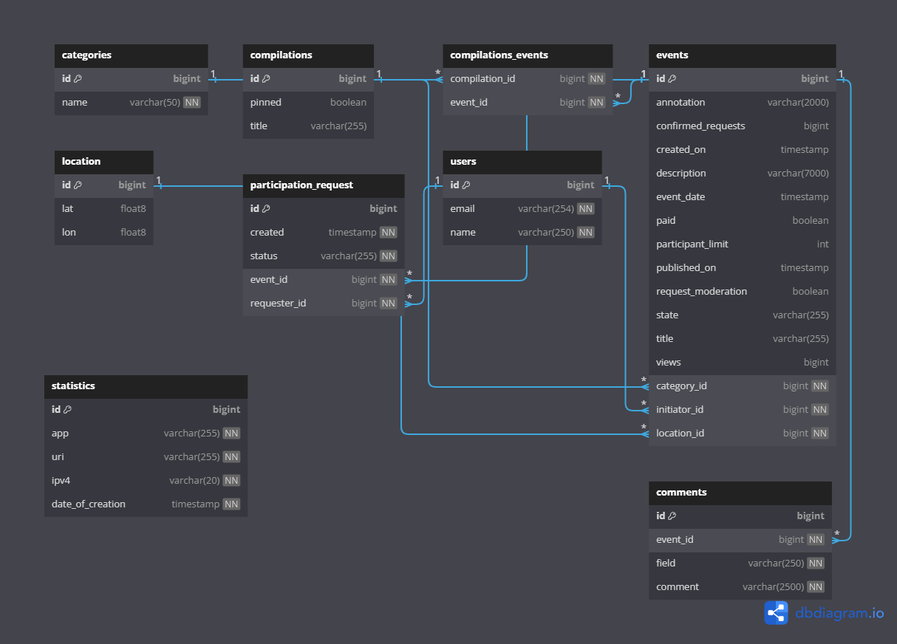Click the uri field in statistics
The image size is (897, 644).
146,456
